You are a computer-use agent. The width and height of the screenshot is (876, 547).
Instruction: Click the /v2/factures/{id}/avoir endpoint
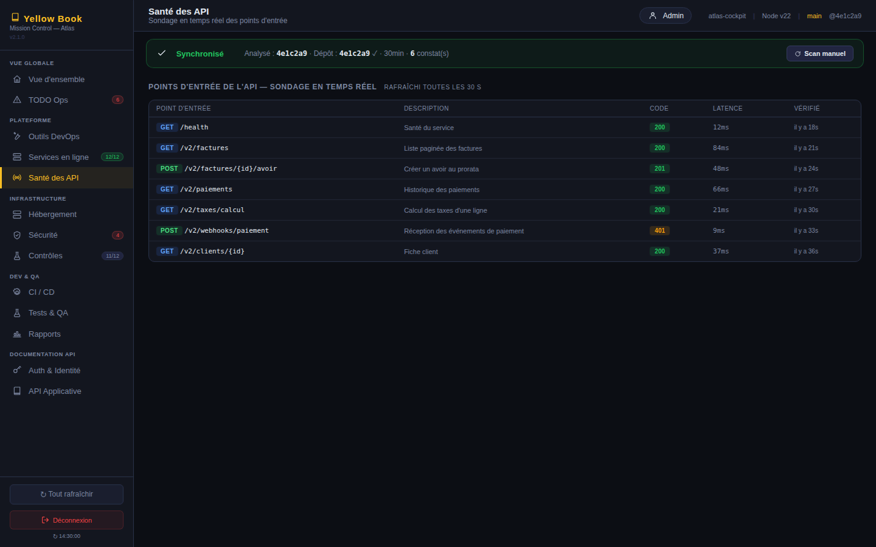[231, 168]
